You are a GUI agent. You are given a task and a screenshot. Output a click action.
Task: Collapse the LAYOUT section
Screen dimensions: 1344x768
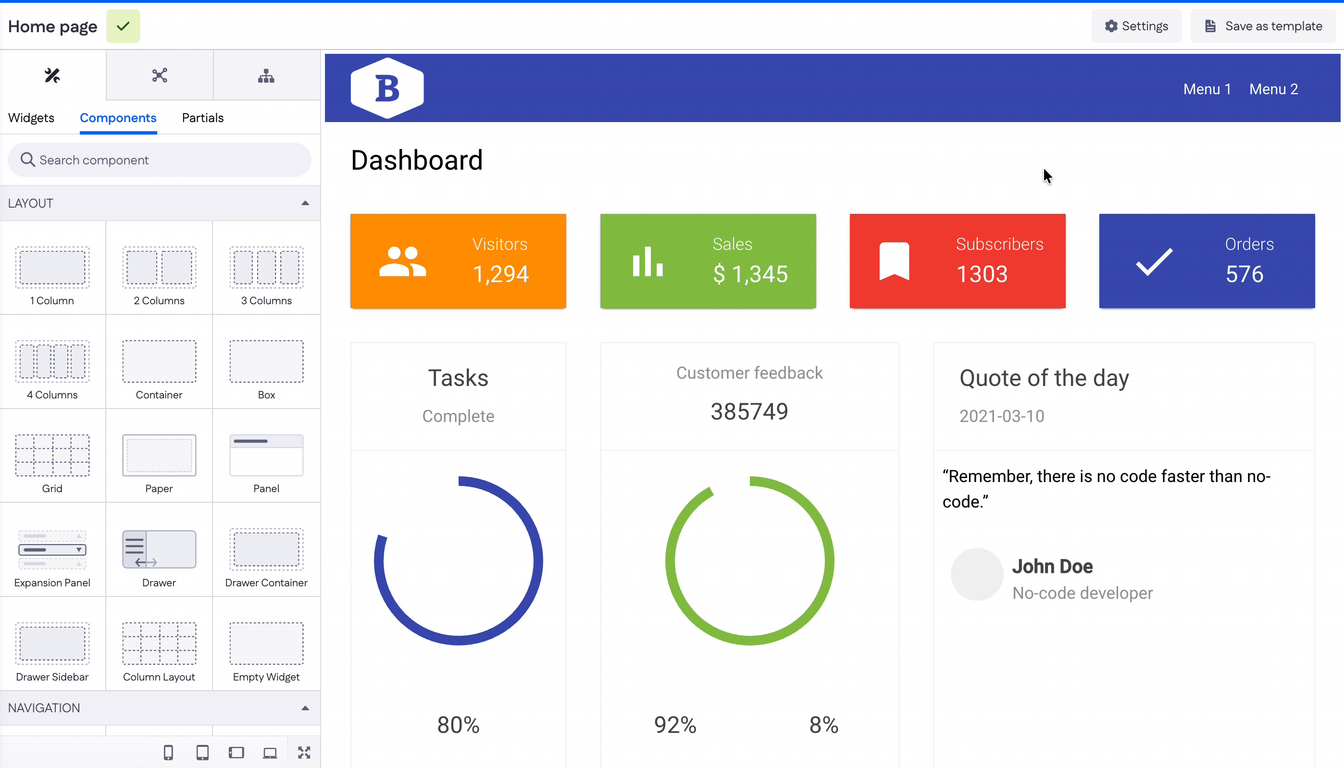click(x=305, y=203)
